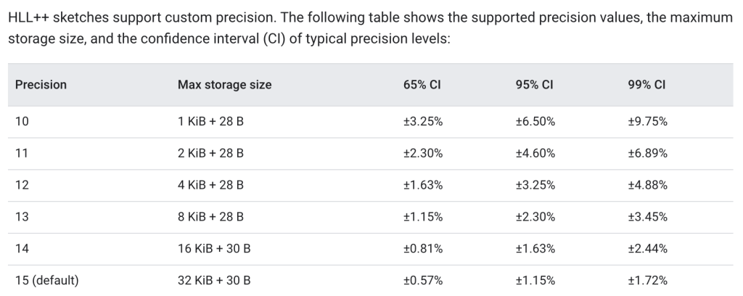
Task: Click the 8 KiB + 28 B cell
Action: pos(210,217)
